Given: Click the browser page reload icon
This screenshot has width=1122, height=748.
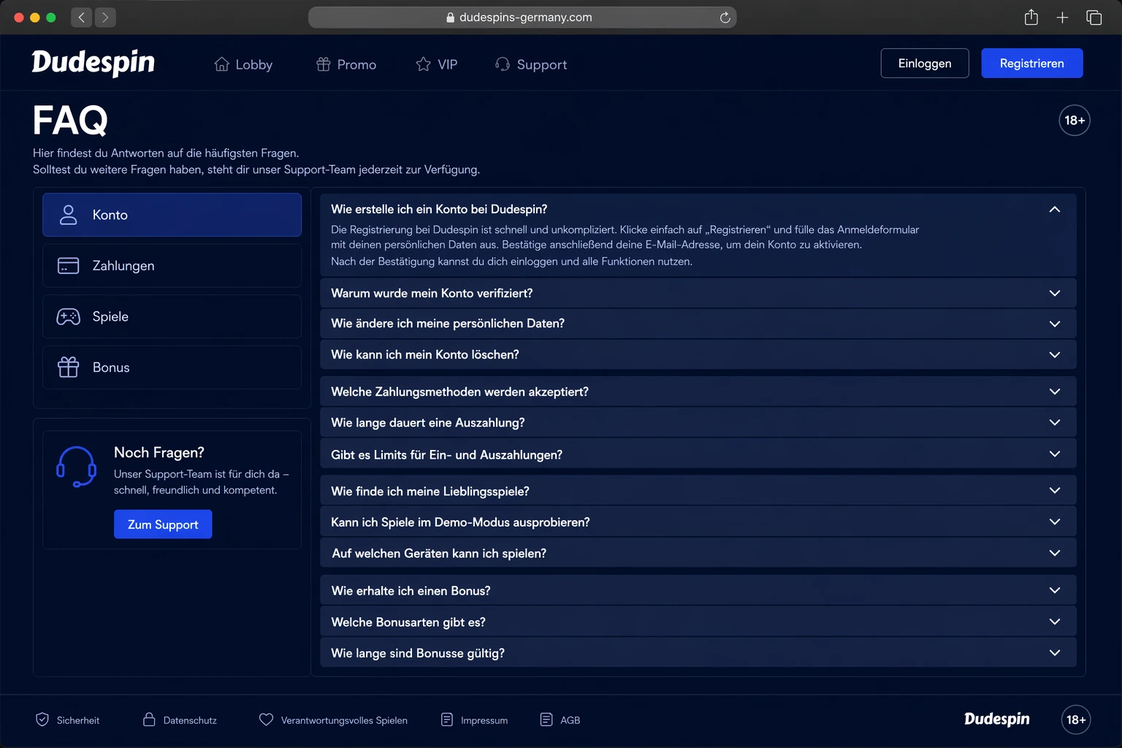Looking at the screenshot, I should (725, 18).
